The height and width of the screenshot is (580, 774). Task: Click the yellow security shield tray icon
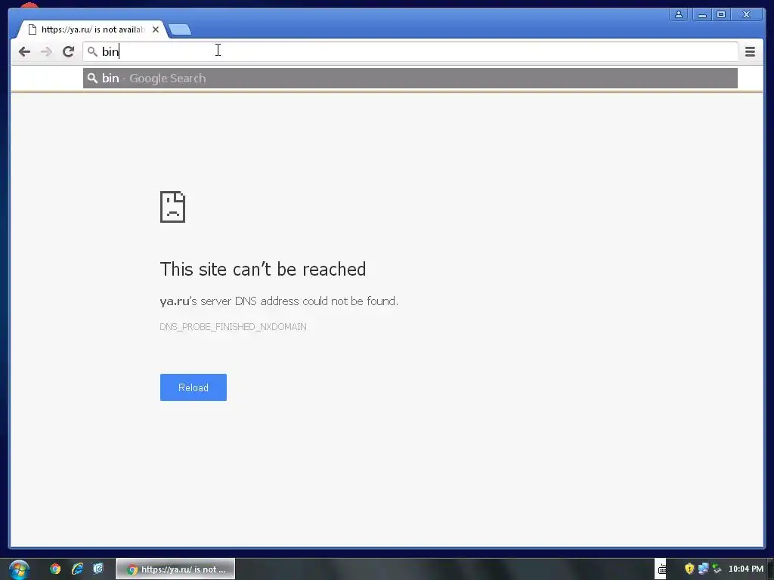click(x=689, y=569)
